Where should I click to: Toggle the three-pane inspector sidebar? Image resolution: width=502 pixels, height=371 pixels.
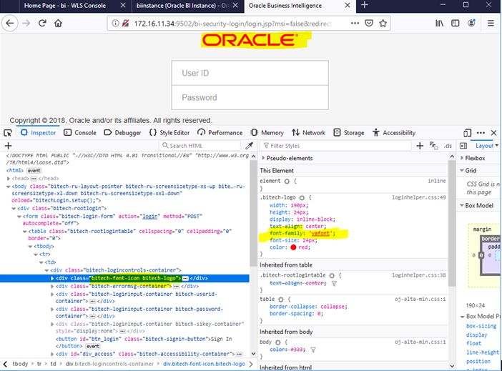coord(463,146)
